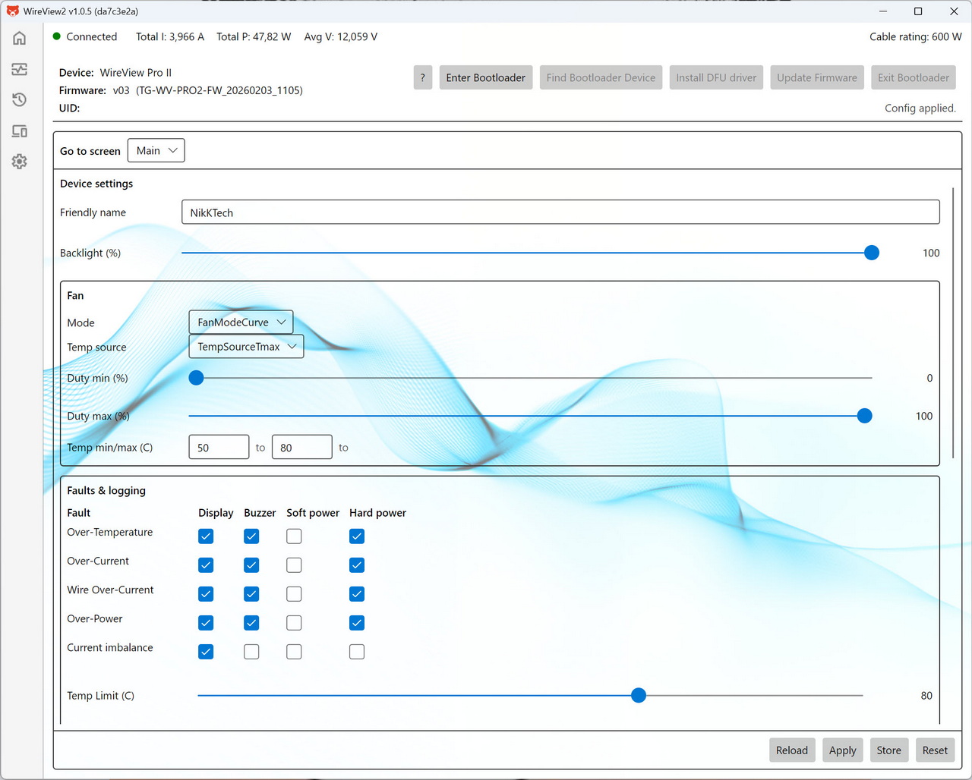Image resolution: width=972 pixels, height=780 pixels.
Task: Open the Home page in sidebar
Action: point(20,38)
